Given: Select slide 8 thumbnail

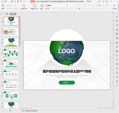Looking at the screenshot, I should pos(11,96).
